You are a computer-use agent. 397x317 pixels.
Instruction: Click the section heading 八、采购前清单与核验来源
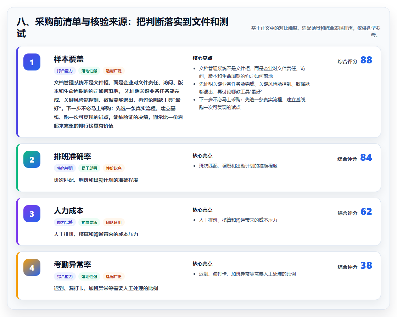(x=123, y=28)
